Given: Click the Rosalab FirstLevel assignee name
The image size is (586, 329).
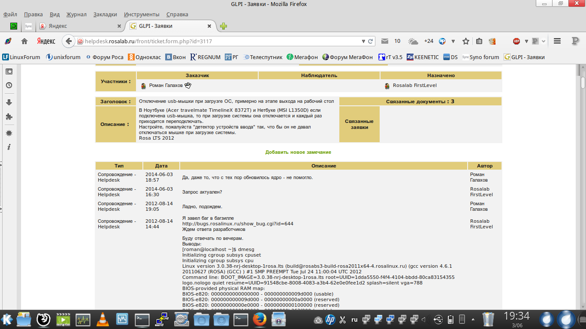Looking at the screenshot, I should point(415,85).
